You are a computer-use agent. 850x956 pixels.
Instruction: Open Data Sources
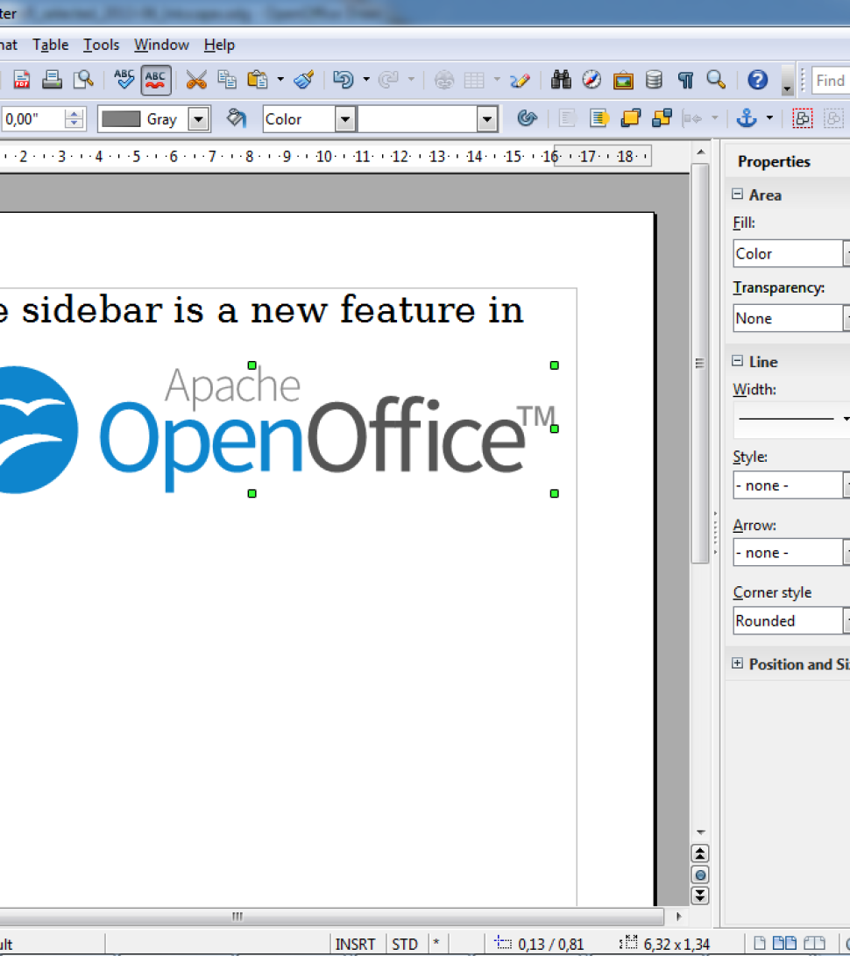pyautogui.click(x=655, y=80)
